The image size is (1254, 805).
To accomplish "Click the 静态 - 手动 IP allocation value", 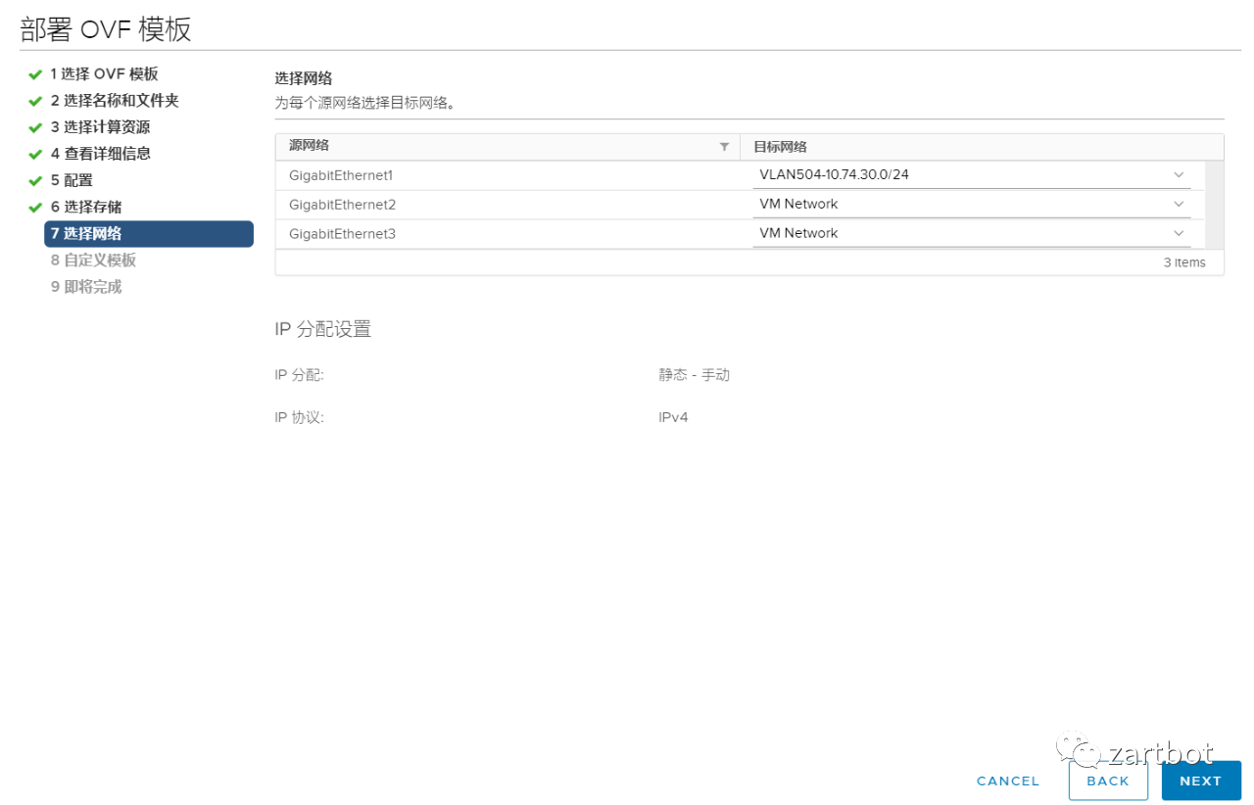I will tap(694, 375).
